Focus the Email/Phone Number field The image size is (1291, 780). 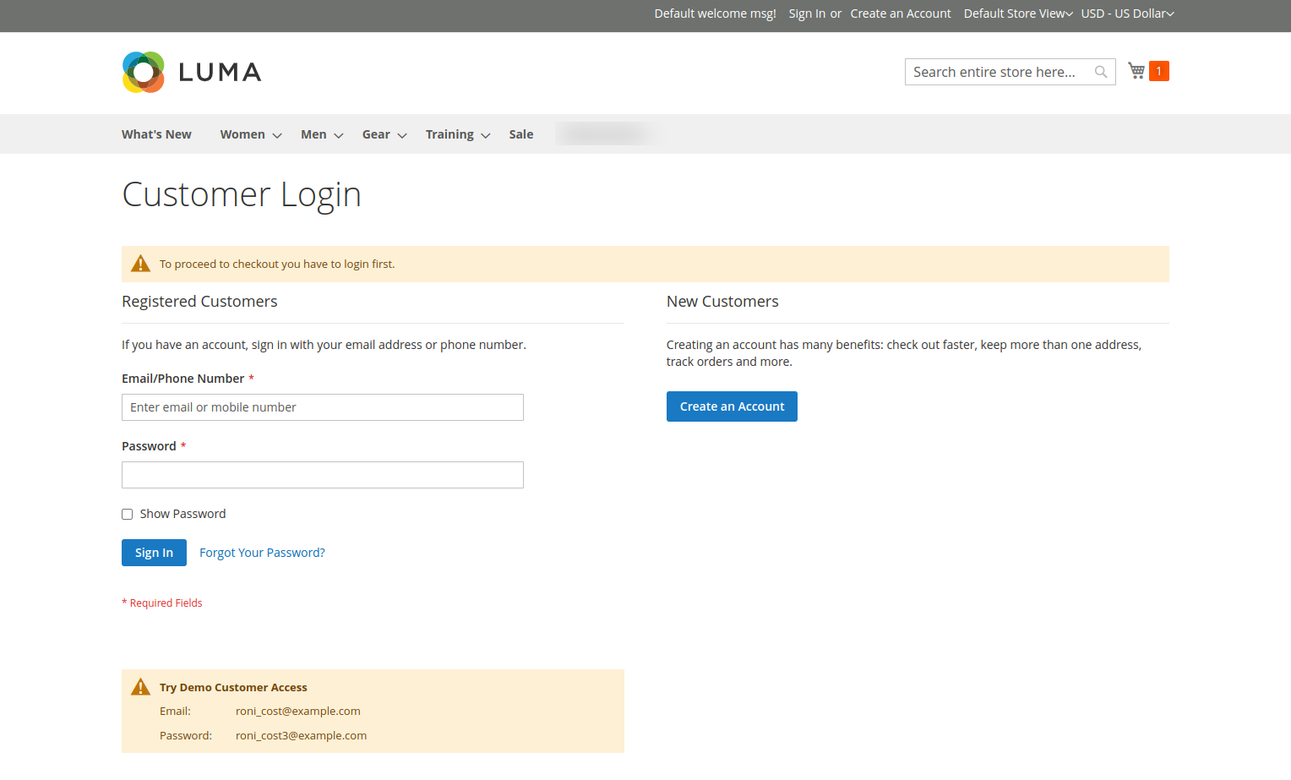pyautogui.click(x=323, y=407)
